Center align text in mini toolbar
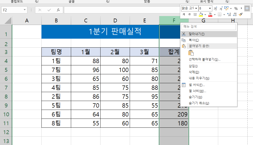Viewport: 253px width, 145px height. [x=195, y=14]
